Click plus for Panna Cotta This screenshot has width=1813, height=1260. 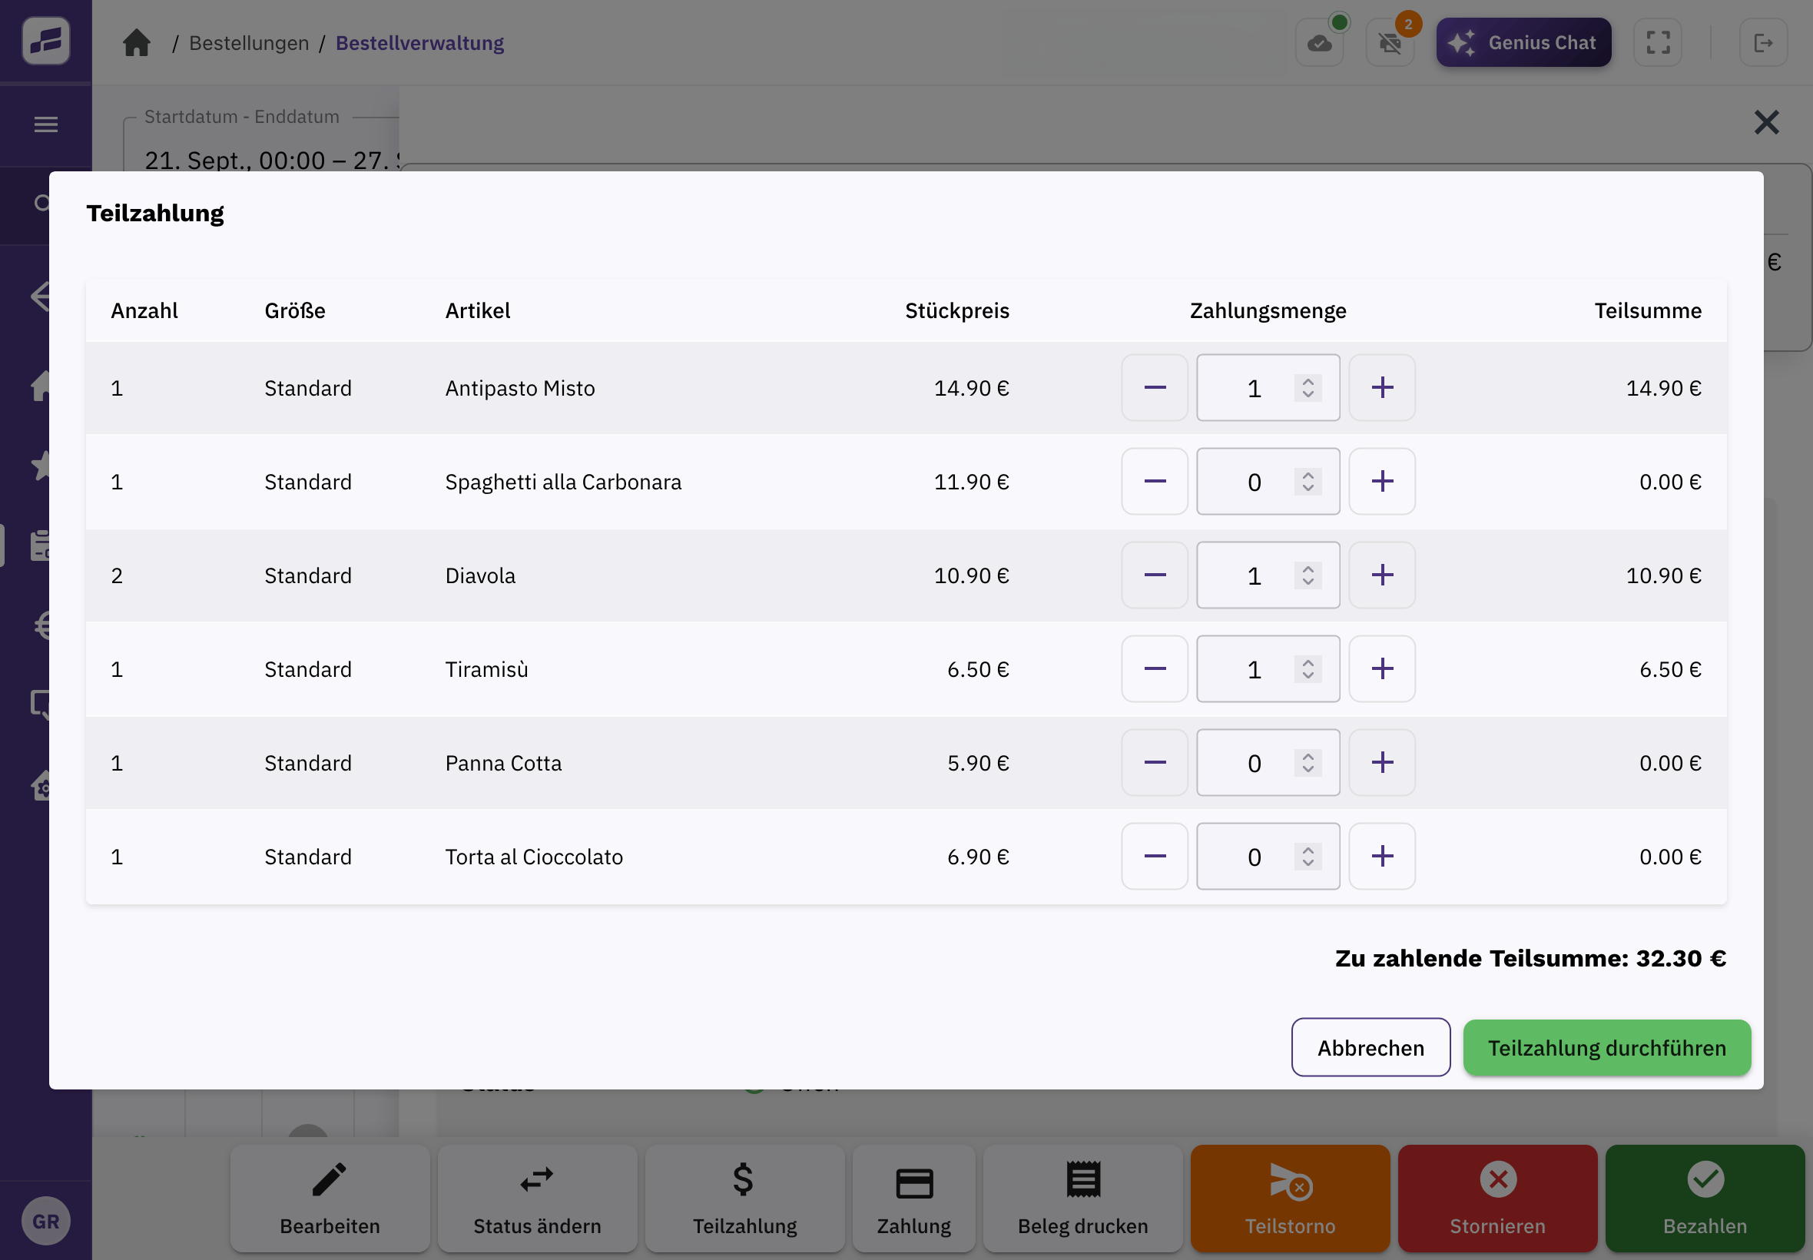point(1381,763)
